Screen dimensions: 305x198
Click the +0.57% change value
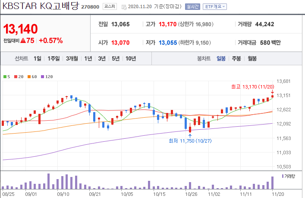click(x=50, y=40)
